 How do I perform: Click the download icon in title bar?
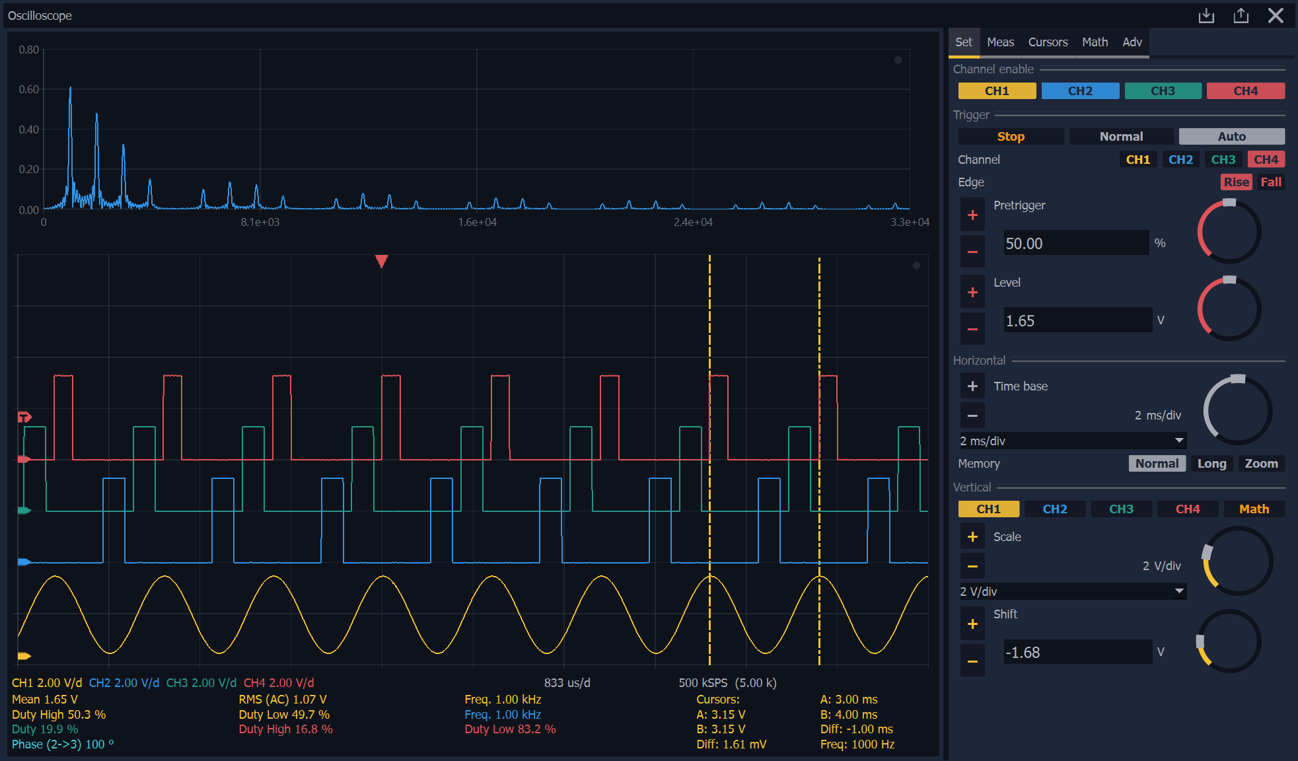1206,15
